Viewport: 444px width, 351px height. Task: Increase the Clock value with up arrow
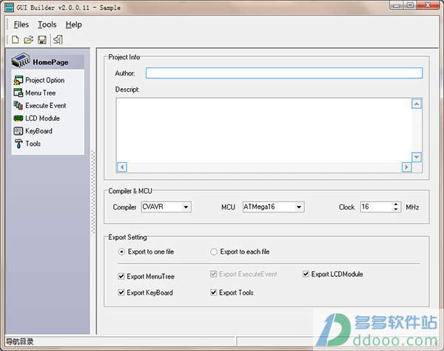pyautogui.click(x=396, y=204)
